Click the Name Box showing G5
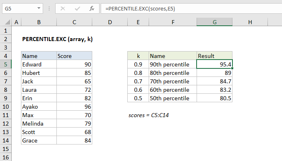282x161 pixels. pyautogui.click(x=23, y=8)
